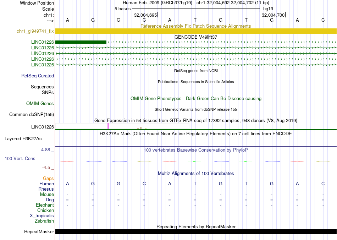This screenshot has height=240, width=337.
Task: Open the RefSeq genes from NCBI title
Action: tap(196, 71)
